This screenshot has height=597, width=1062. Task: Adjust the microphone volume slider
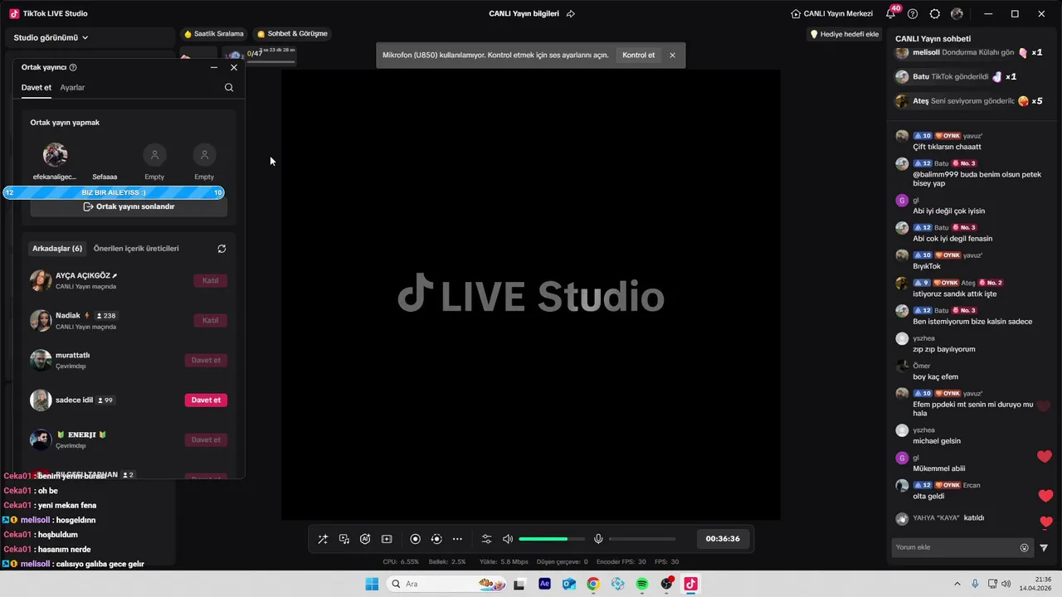[x=642, y=539]
